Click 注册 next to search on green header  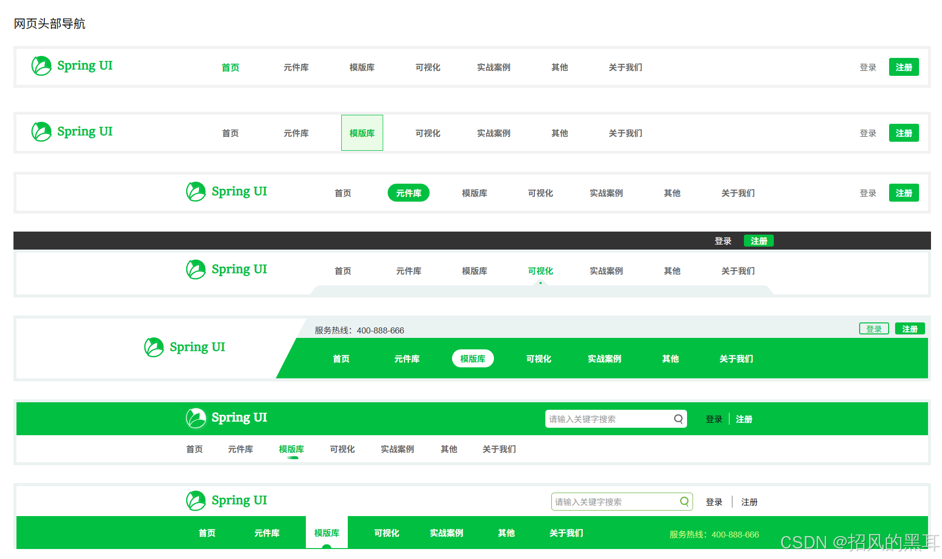click(744, 419)
